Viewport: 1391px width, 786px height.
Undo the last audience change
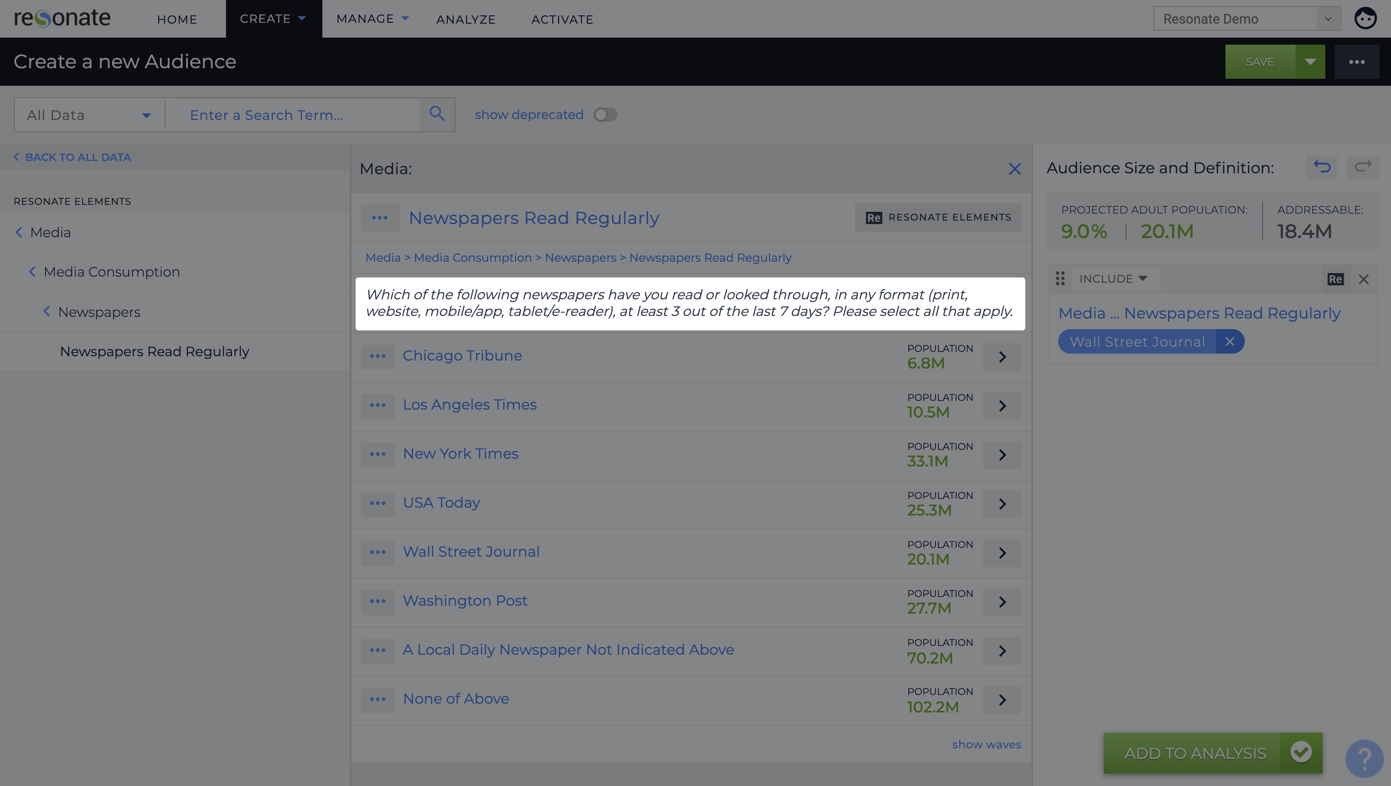(1321, 167)
